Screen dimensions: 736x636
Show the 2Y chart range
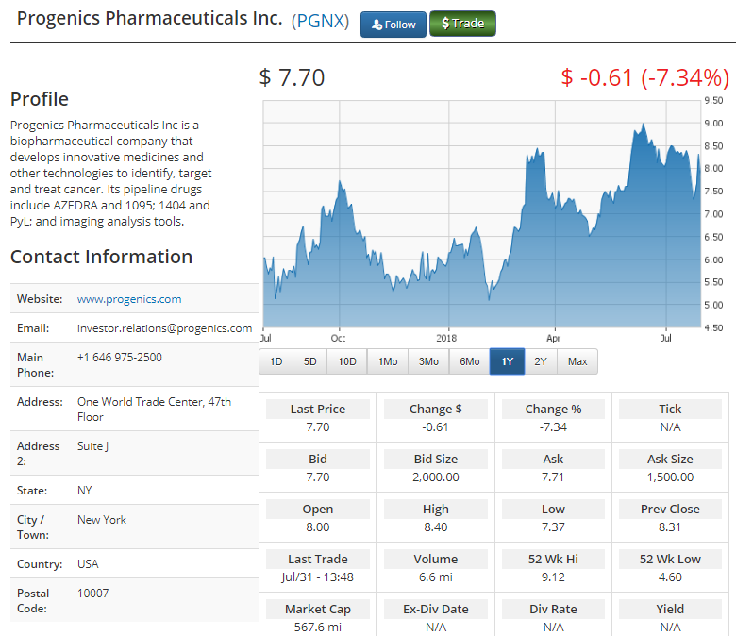click(541, 361)
